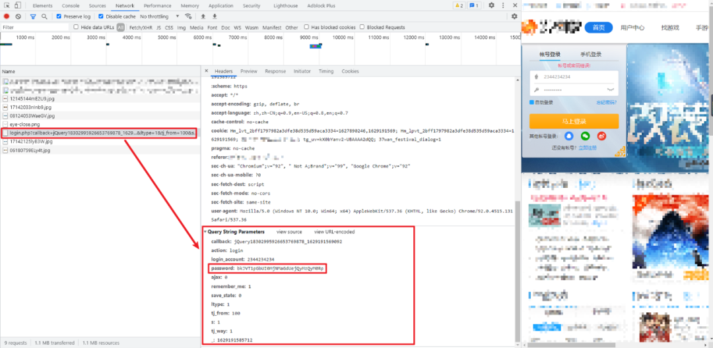Select the login.php request row
Image resolution: width=713 pixels, height=348 pixels.
point(100,133)
